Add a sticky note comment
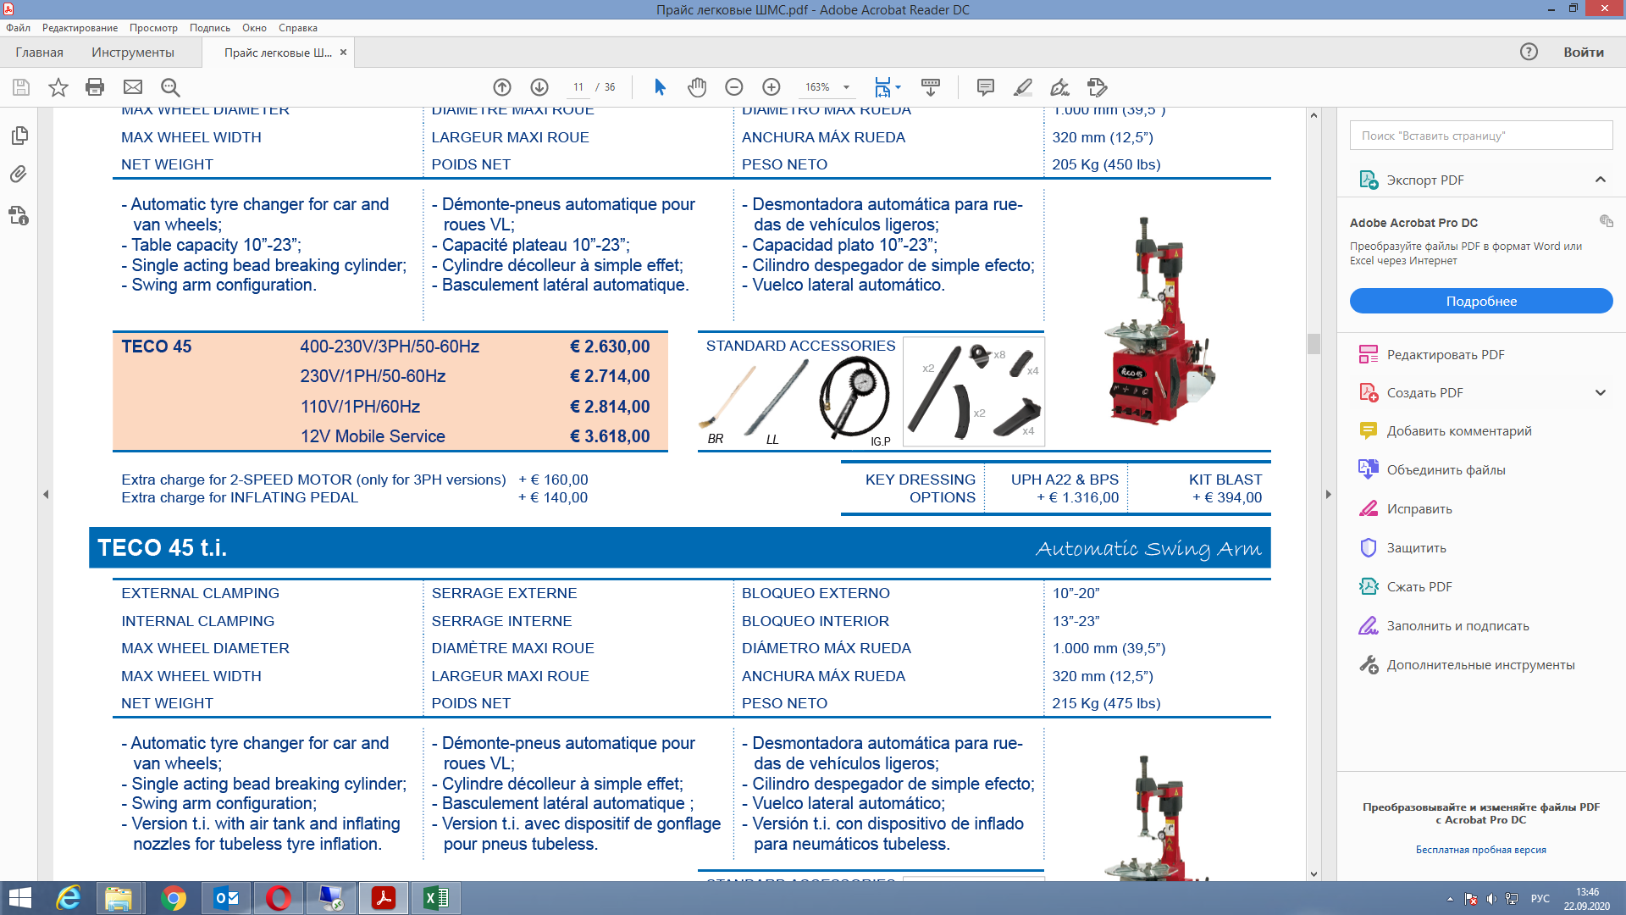Image resolution: width=1626 pixels, height=915 pixels. 986,87
